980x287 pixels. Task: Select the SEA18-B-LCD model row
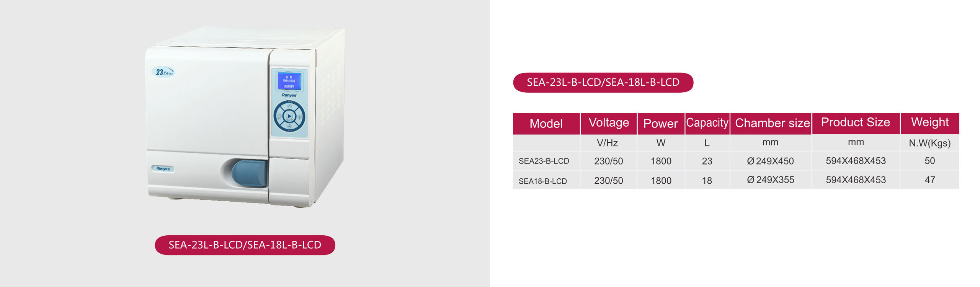736,180
